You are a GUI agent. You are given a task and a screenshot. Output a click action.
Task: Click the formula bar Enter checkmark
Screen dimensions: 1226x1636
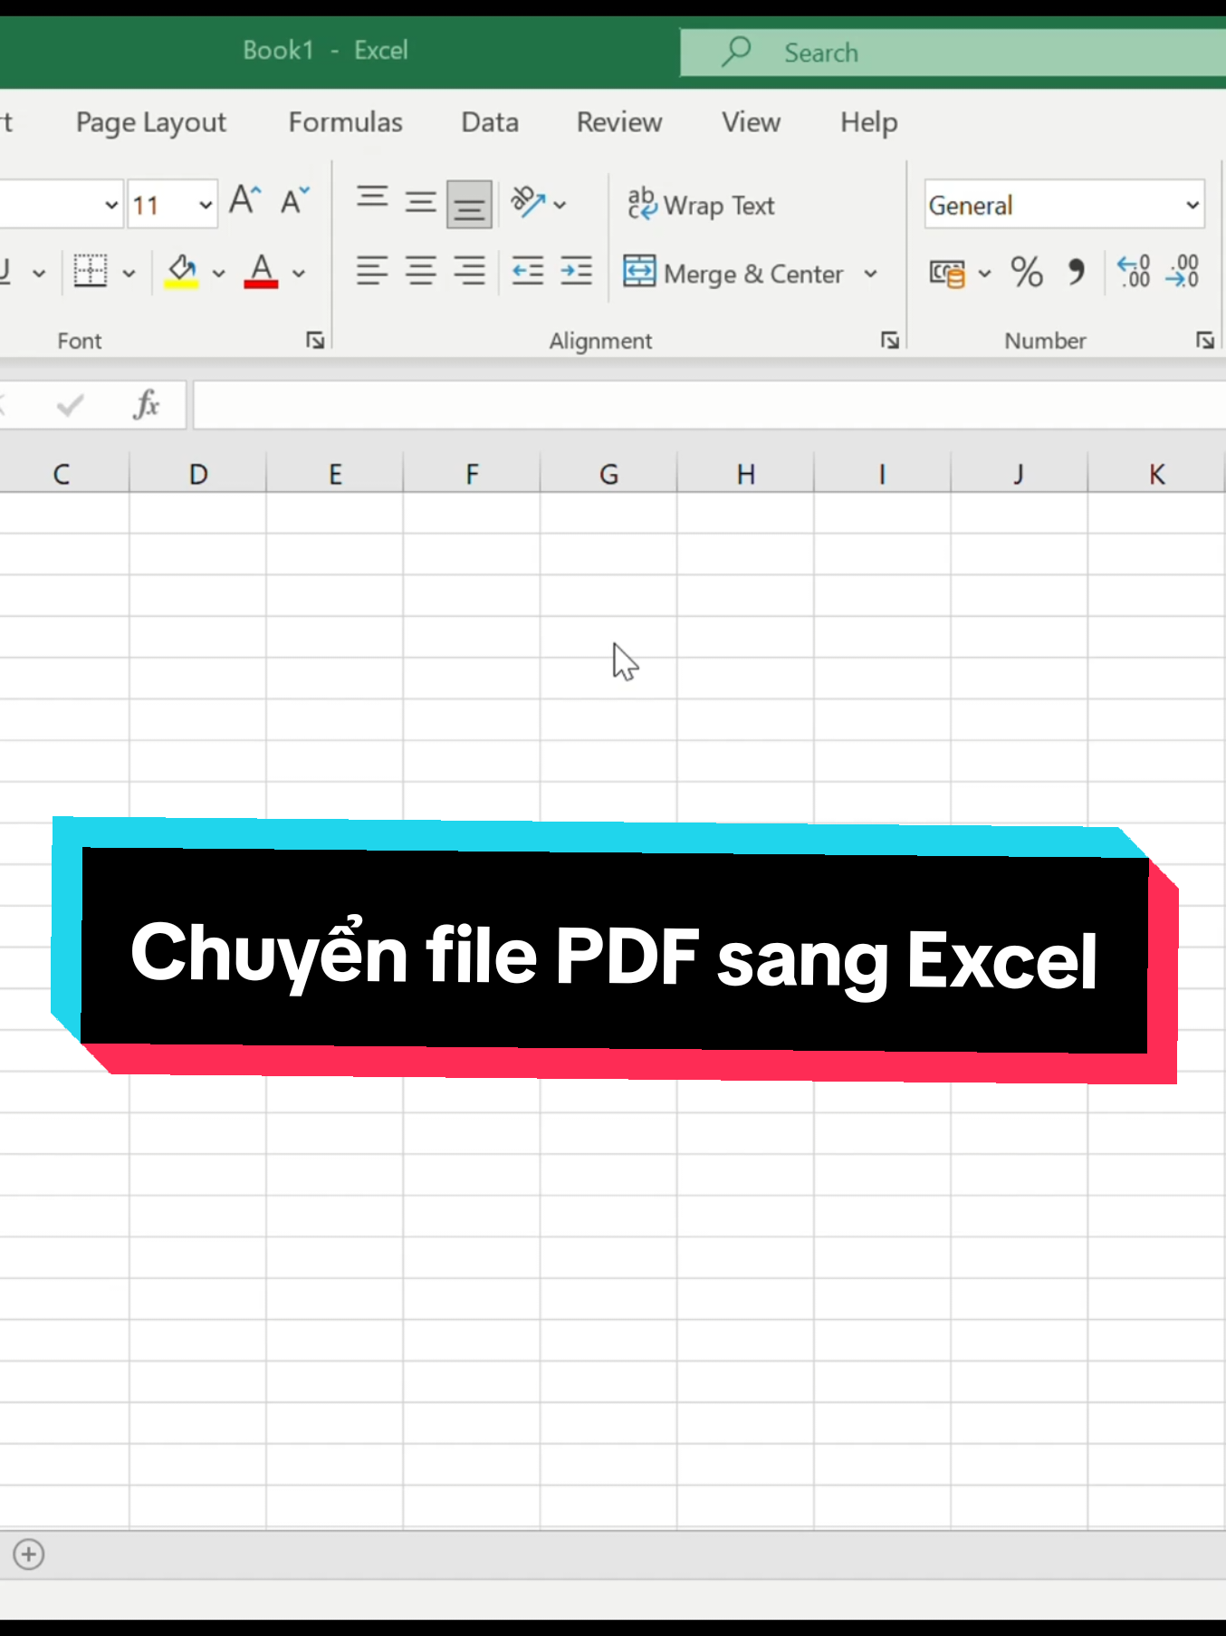click(x=70, y=405)
